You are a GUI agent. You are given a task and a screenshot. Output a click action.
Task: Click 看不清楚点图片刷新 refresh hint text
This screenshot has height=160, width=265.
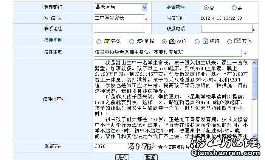pyautogui.click(x=178, y=147)
